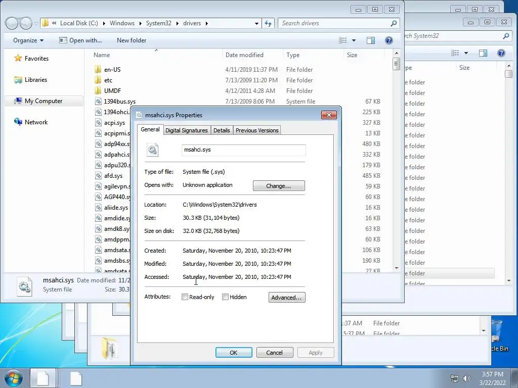Click System32 breadcrumb in address bar
This screenshot has height=388, width=518.
[158, 23]
